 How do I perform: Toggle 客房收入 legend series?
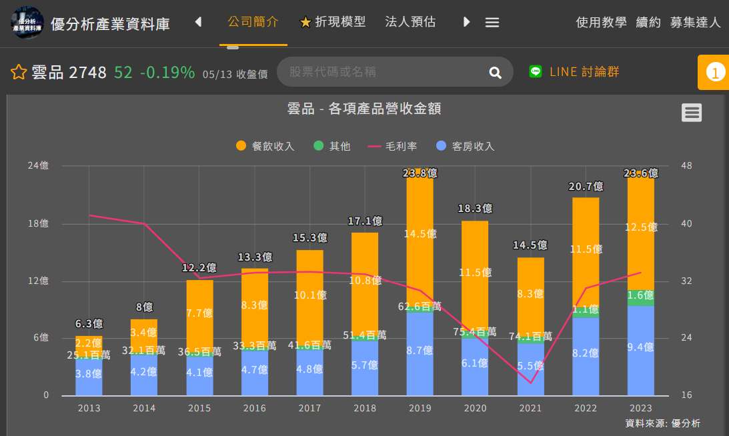point(466,146)
